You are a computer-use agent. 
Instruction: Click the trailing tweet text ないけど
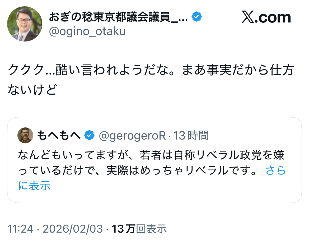32,90
